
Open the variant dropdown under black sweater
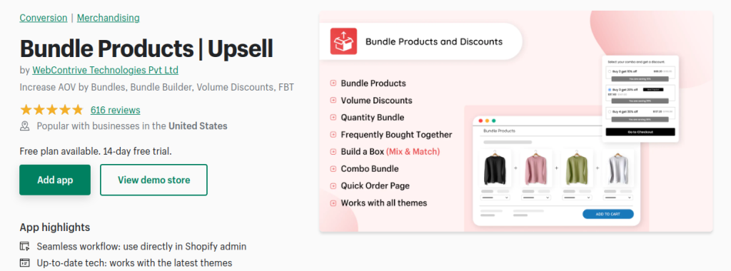(x=495, y=198)
